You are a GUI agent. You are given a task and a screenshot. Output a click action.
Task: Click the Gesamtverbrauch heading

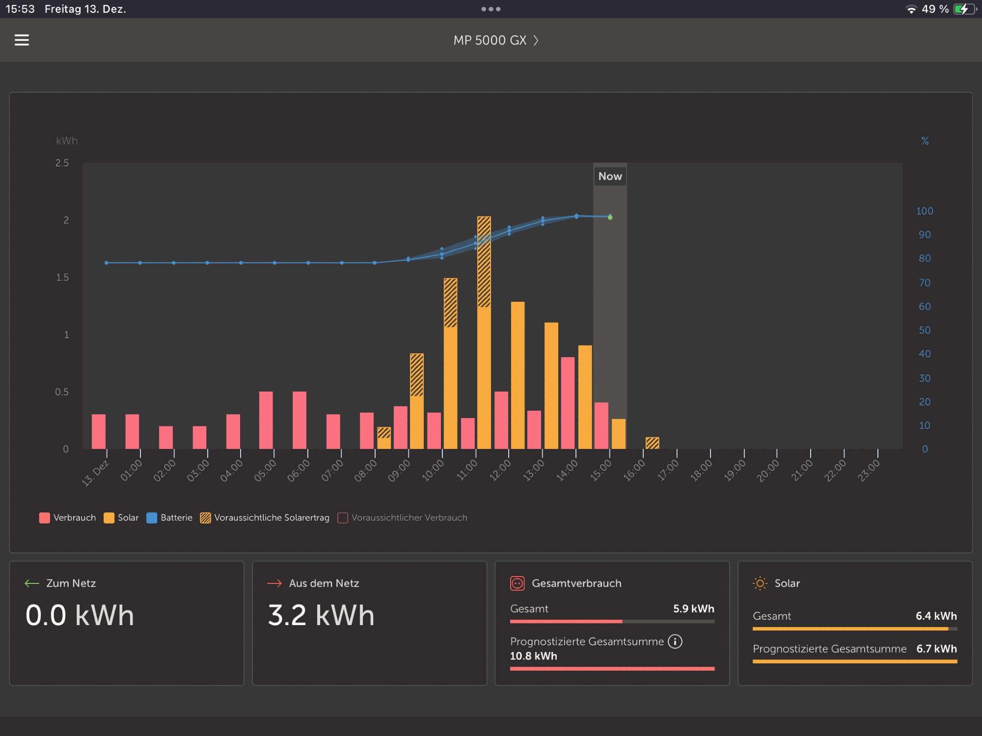576,583
